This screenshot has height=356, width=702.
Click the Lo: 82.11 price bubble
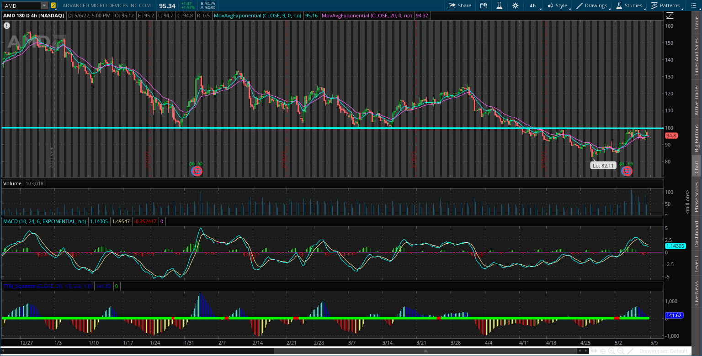pos(603,166)
